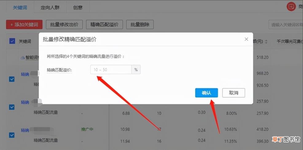
Task: Switch to the 创意 tab
Action: click(78, 8)
